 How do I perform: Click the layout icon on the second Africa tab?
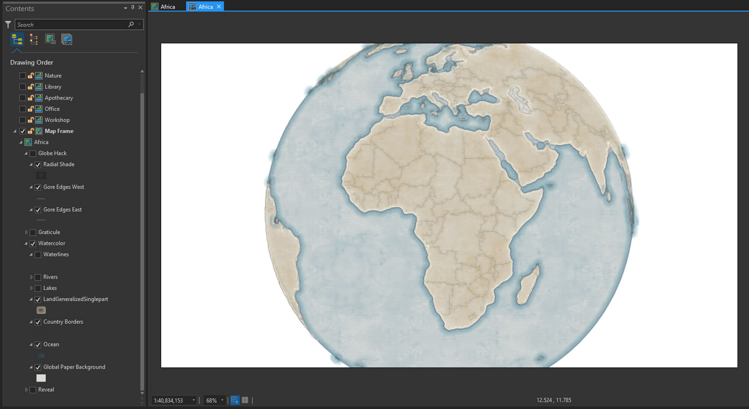click(x=193, y=6)
